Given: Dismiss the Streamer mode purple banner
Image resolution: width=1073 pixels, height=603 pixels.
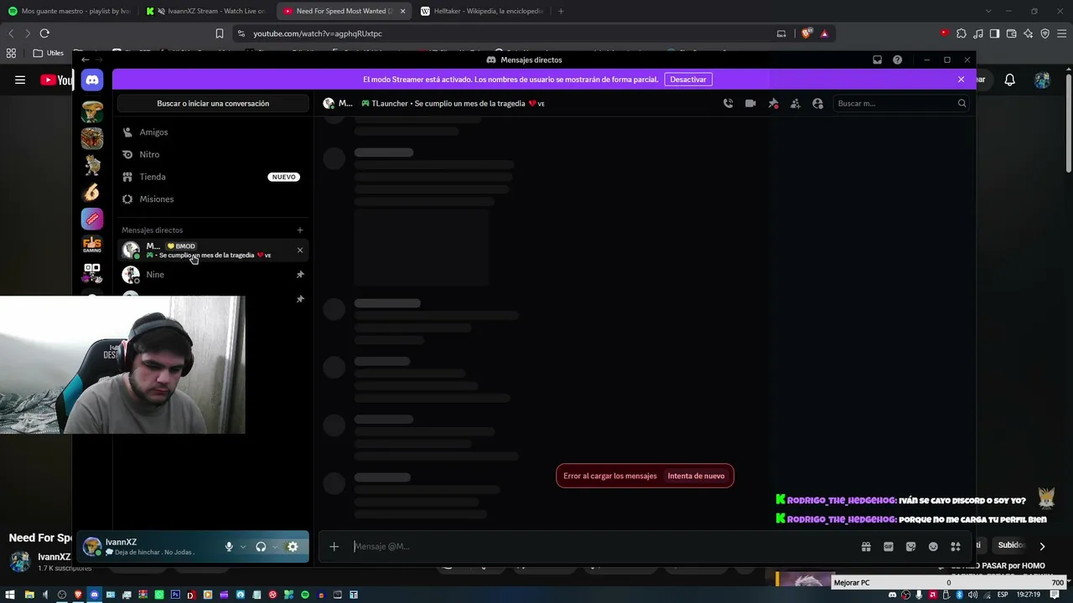Looking at the screenshot, I should point(962,80).
